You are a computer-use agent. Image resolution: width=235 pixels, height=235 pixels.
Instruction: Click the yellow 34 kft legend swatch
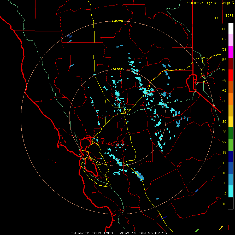click(231, 122)
